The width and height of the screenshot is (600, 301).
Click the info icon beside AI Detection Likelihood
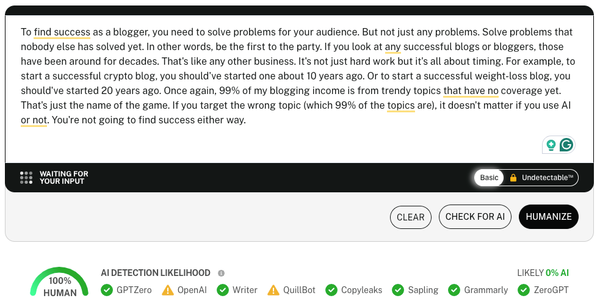(221, 273)
